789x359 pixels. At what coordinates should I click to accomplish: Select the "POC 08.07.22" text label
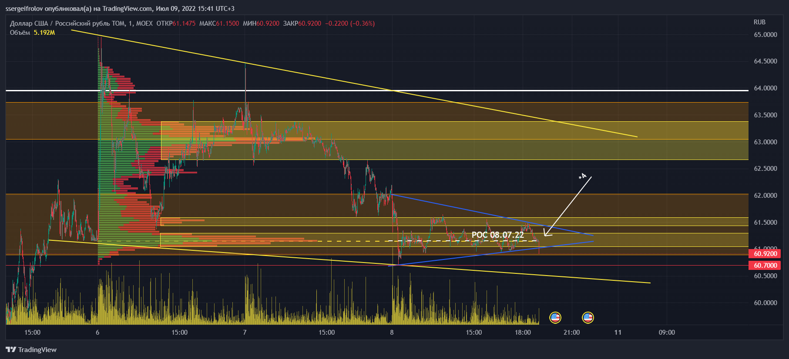click(497, 235)
